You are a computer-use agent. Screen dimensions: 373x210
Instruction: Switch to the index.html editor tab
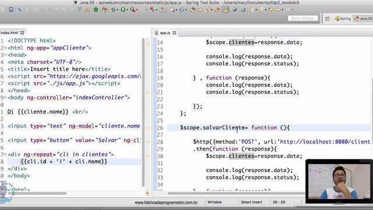coord(9,33)
